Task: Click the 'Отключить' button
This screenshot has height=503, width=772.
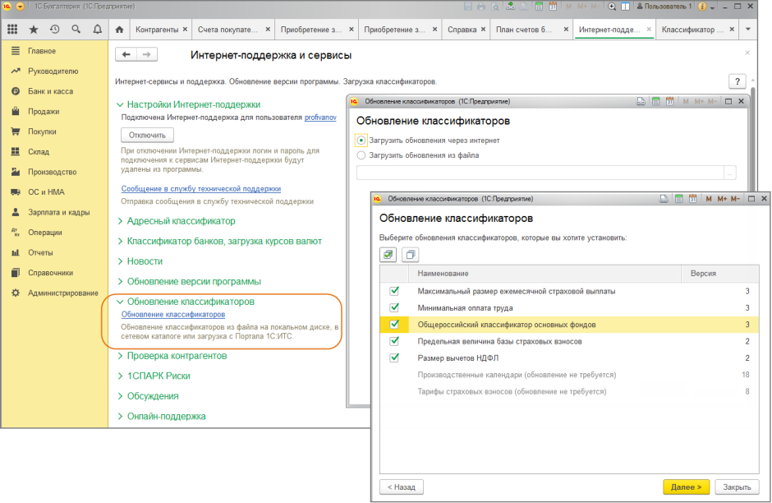Action: [x=147, y=135]
